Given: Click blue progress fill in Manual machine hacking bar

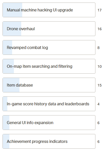Looking at the screenshot, I should pyautogui.click(x=12, y=10).
